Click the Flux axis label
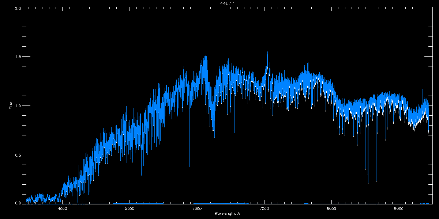 click(11, 105)
